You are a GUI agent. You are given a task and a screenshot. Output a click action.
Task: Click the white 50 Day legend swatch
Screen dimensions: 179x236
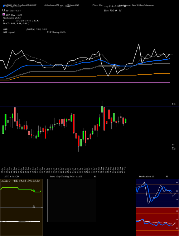tap(4, 10)
